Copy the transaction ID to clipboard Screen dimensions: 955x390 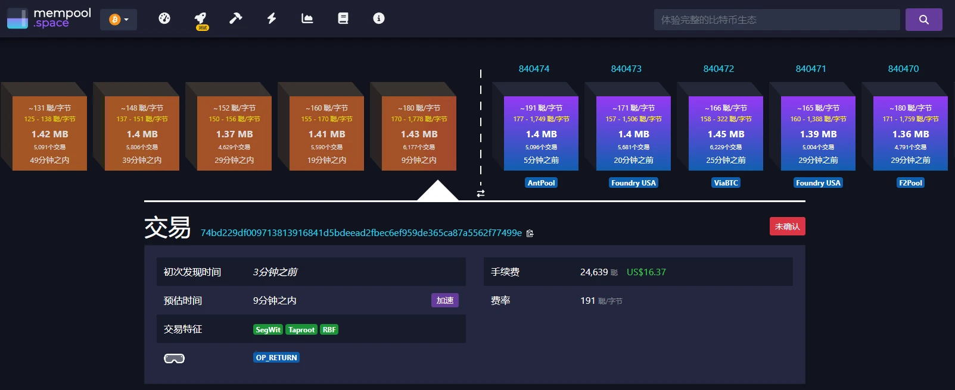tap(530, 234)
